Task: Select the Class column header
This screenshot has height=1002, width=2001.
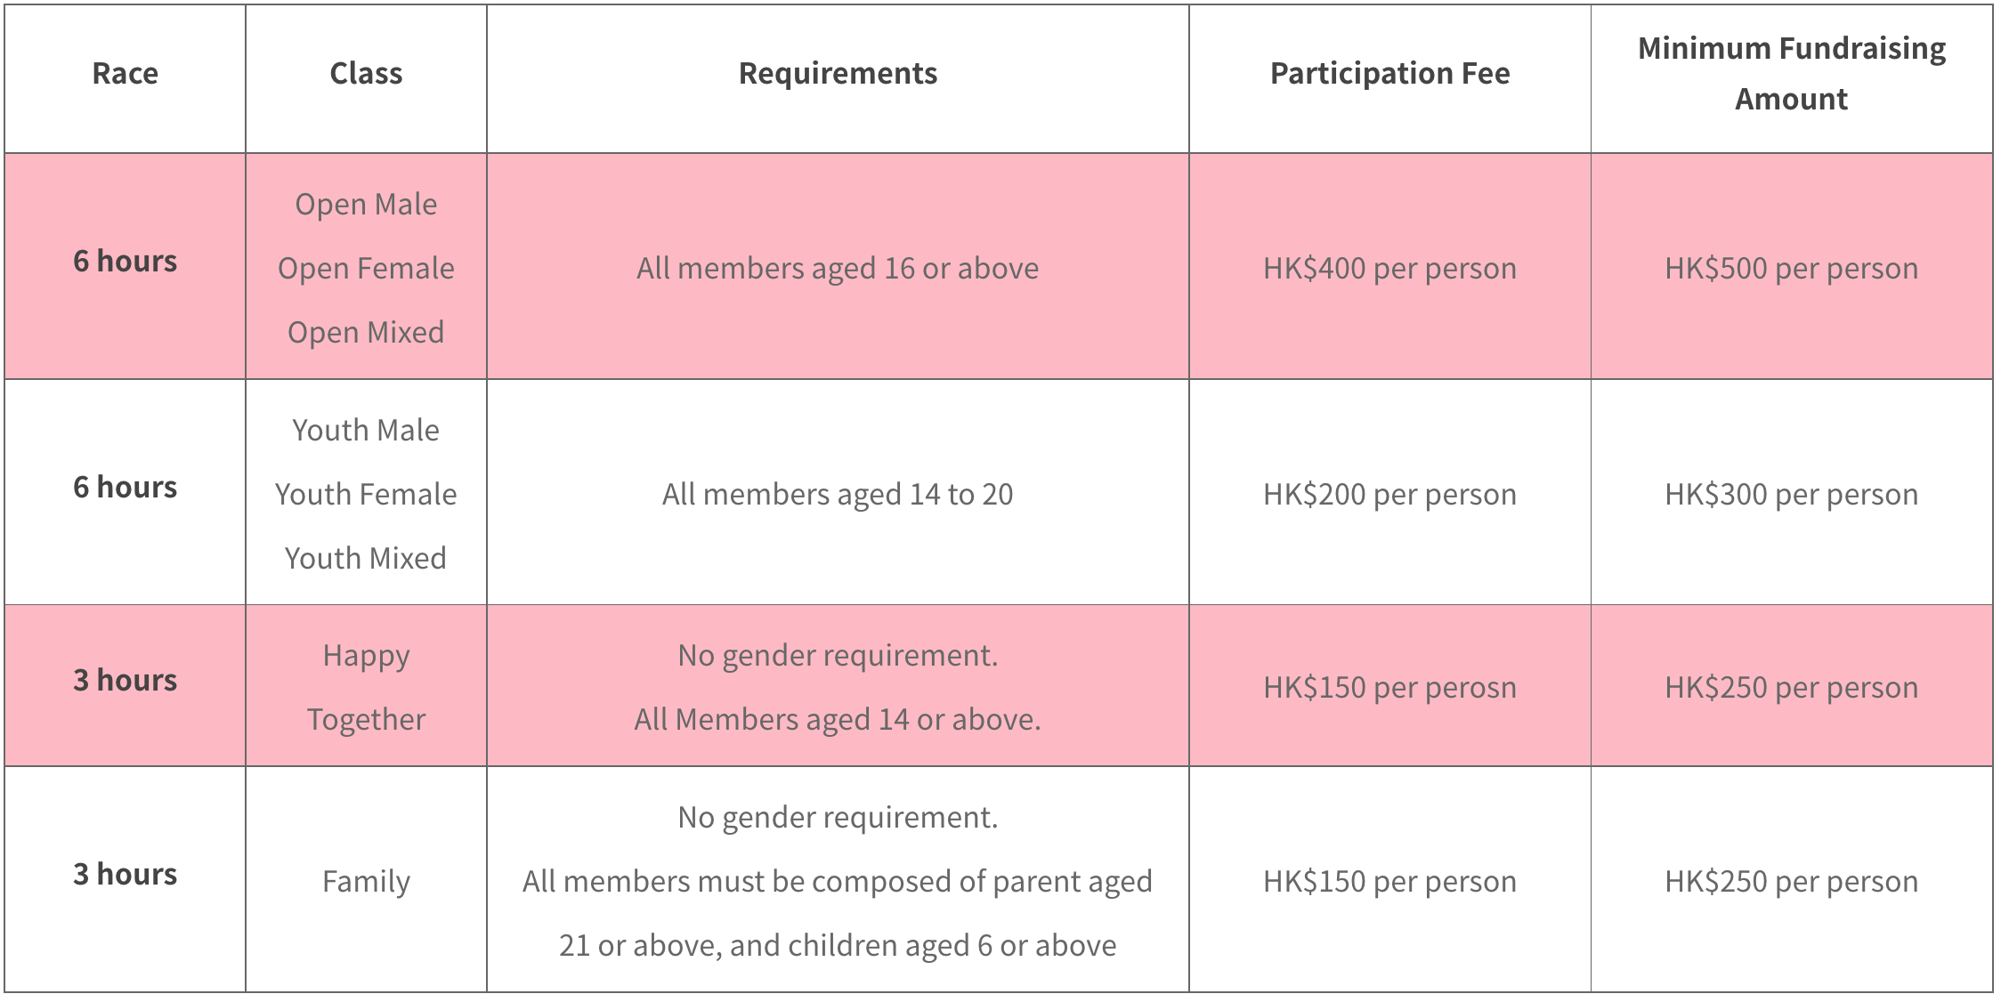Action: pos(366,73)
